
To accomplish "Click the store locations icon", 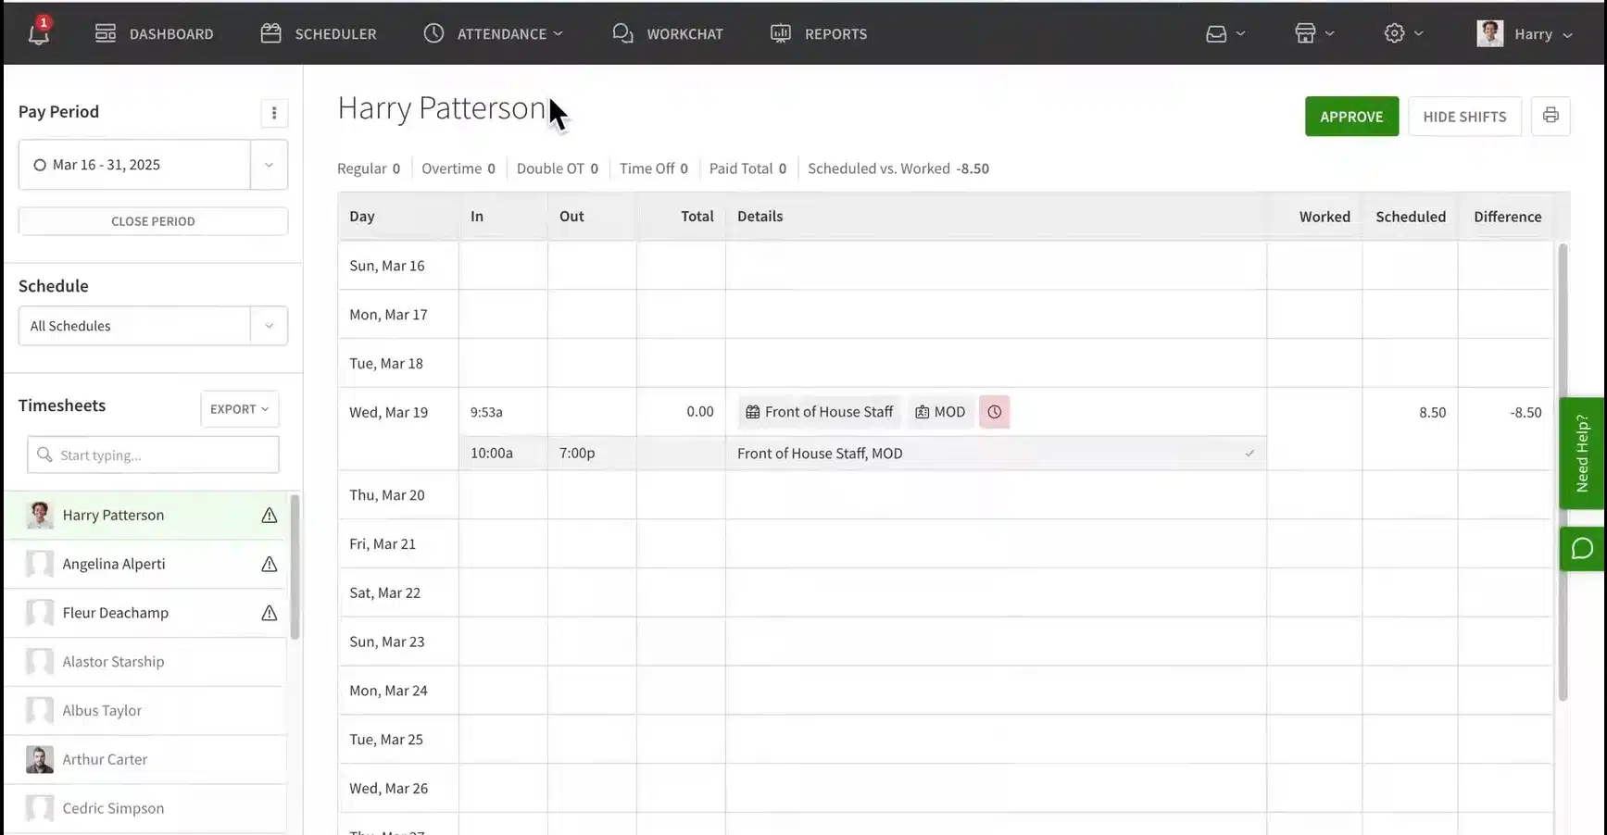I will click(1313, 33).
